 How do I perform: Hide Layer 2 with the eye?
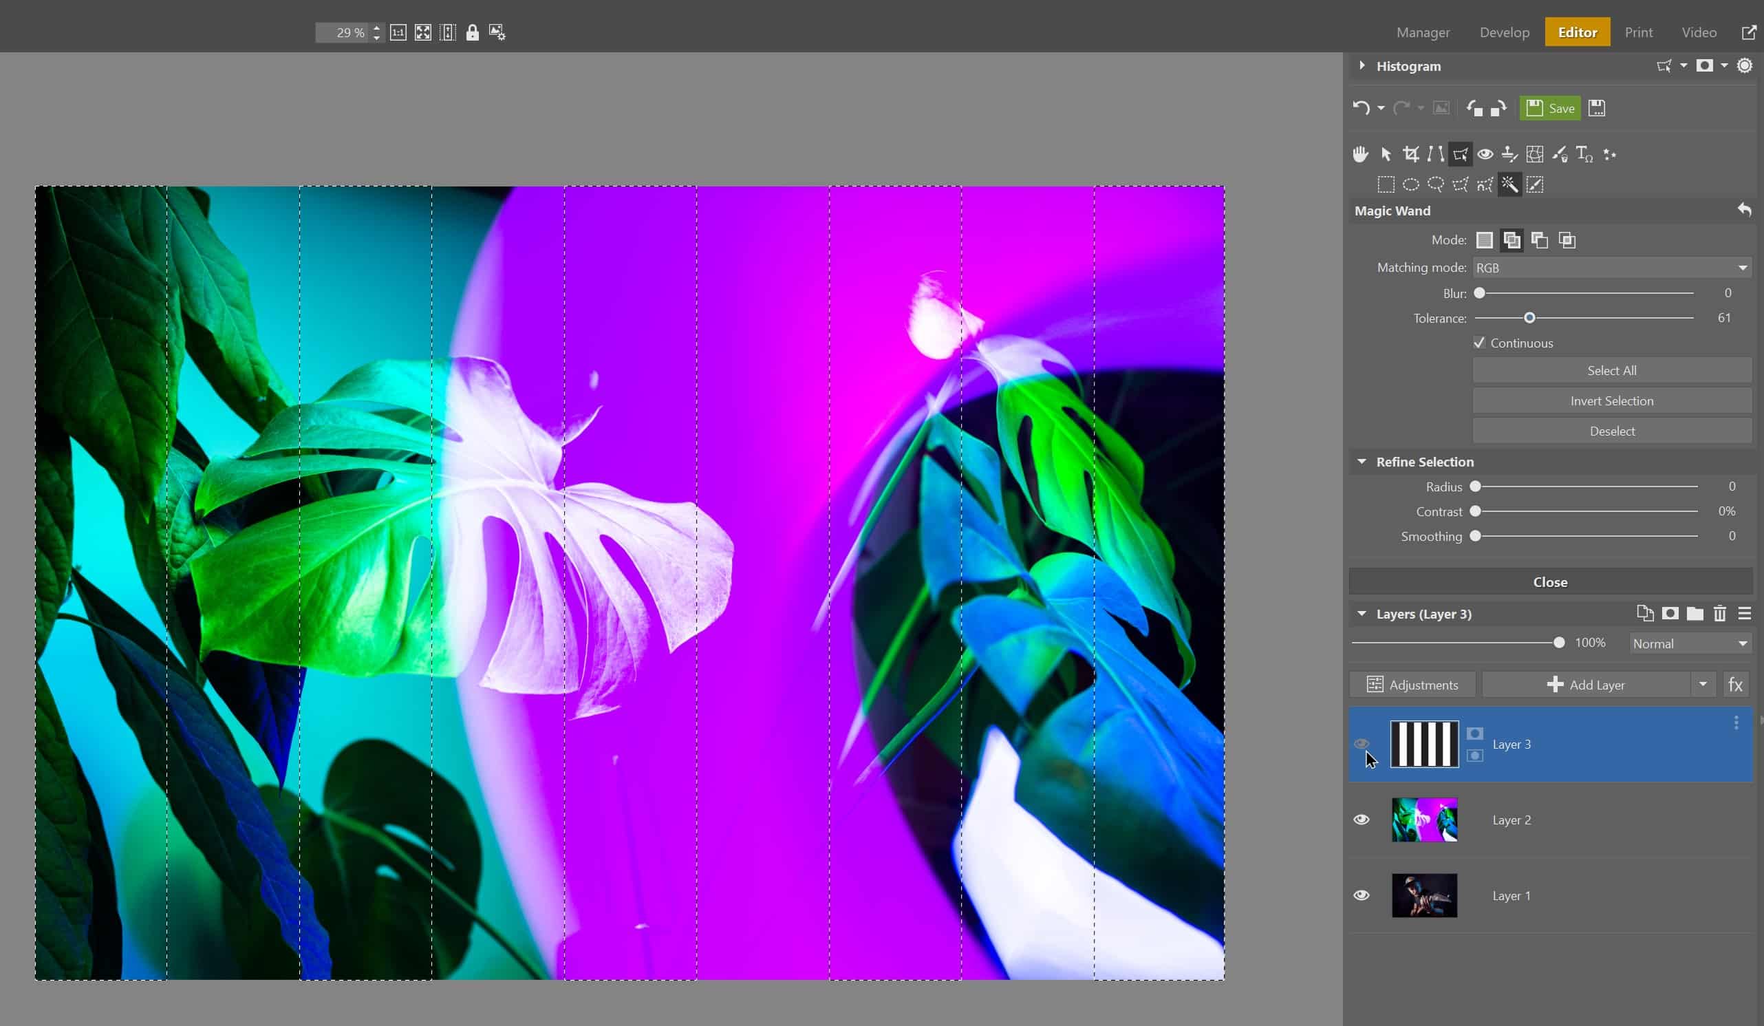(x=1362, y=820)
